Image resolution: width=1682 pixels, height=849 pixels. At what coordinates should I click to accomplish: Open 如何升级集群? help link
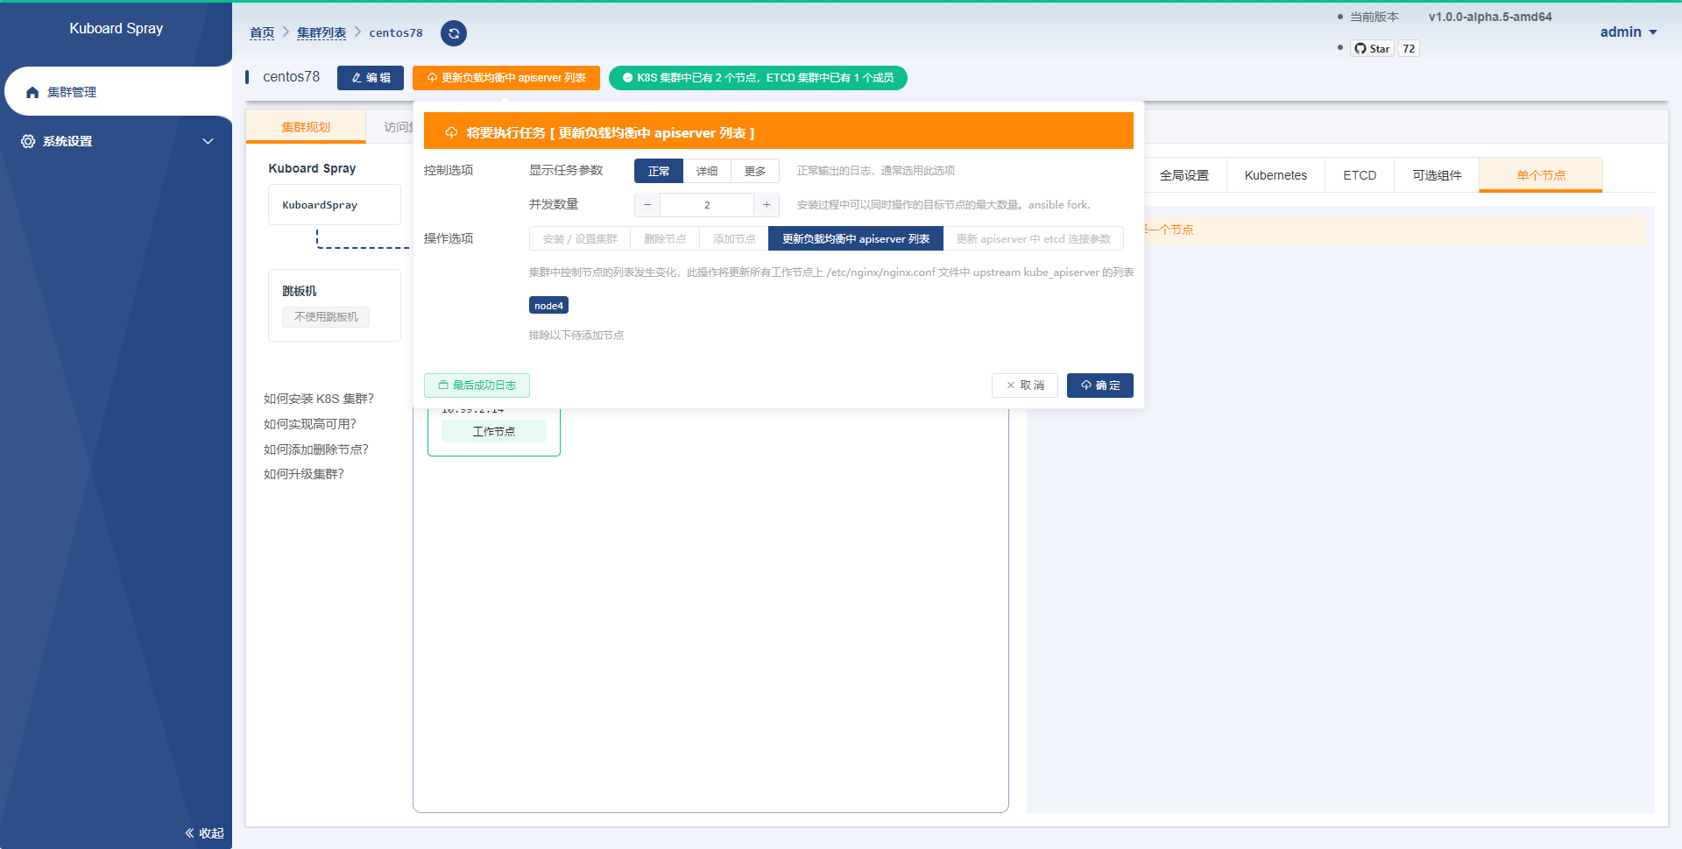click(x=304, y=474)
